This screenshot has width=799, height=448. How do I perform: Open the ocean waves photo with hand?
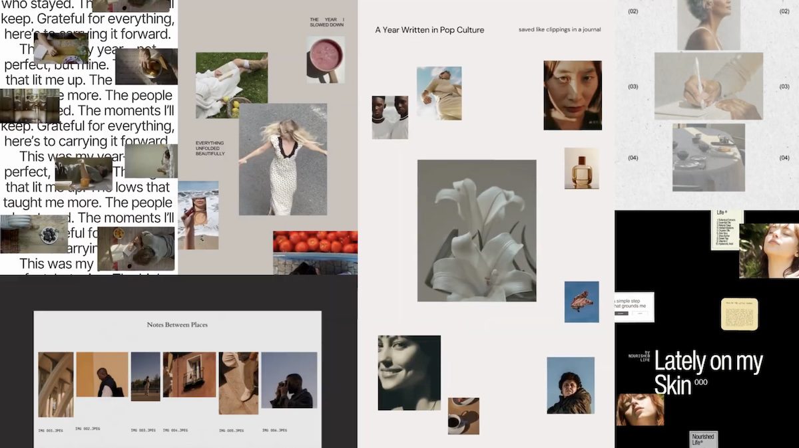click(x=198, y=215)
